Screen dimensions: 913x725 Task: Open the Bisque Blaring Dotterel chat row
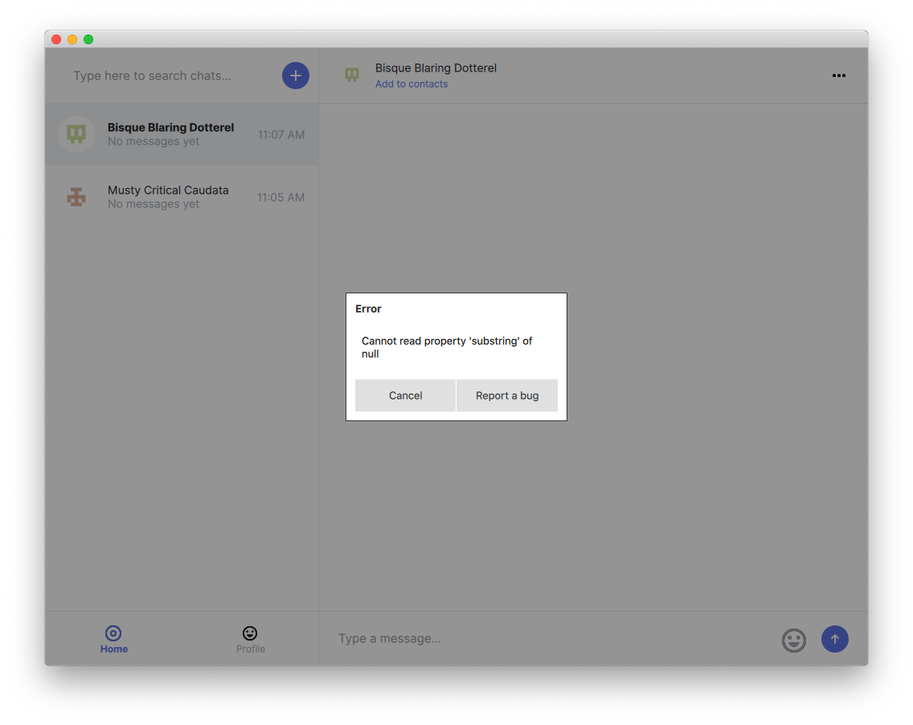182,134
